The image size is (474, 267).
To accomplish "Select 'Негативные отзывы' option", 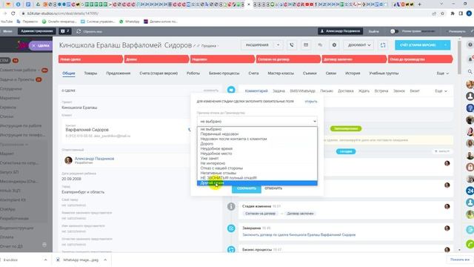I will [257, 173].
